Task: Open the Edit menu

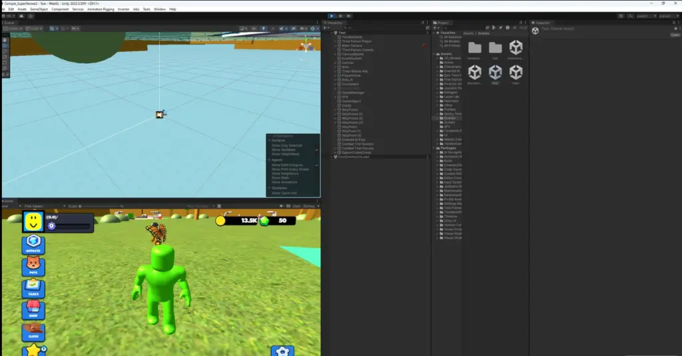Action: [11, 9]
